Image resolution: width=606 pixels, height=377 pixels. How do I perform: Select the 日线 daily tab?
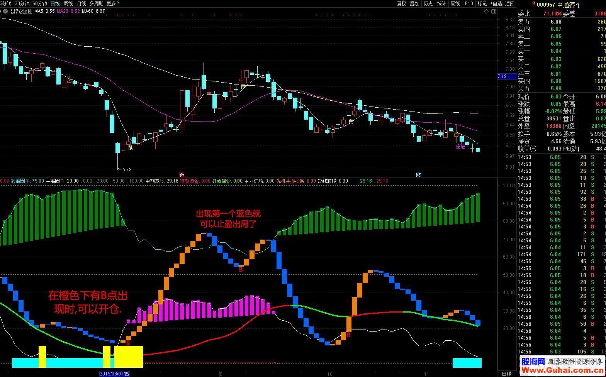[55, 3]
